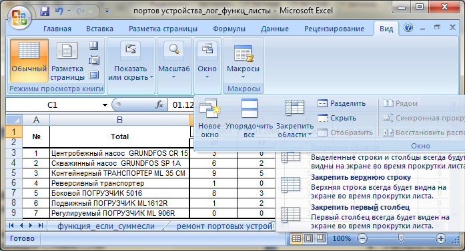The height and width of the screenshot is (251, 465).
Task: Select column A header
Action: pos(36,120)
